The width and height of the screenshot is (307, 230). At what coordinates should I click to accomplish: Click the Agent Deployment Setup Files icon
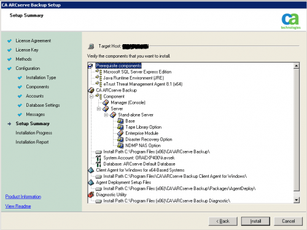pos(91,182)
